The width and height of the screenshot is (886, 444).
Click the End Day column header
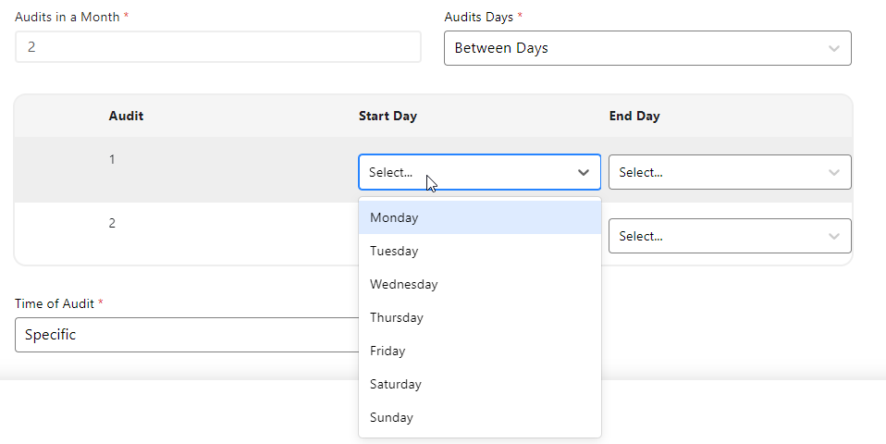634,117
